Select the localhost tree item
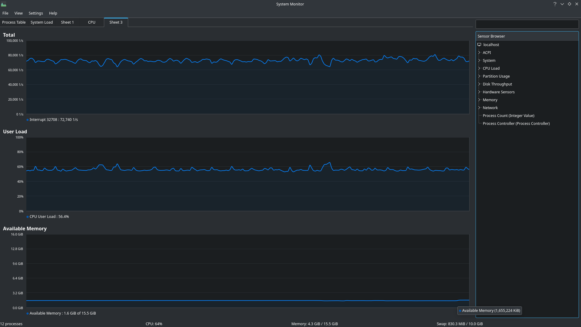 pyautogui.click(x=491, y=45)
